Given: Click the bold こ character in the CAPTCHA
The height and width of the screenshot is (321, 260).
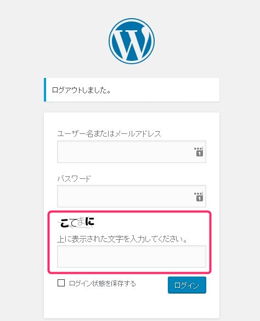Looking at the screenshot, I should coord(65,223).
